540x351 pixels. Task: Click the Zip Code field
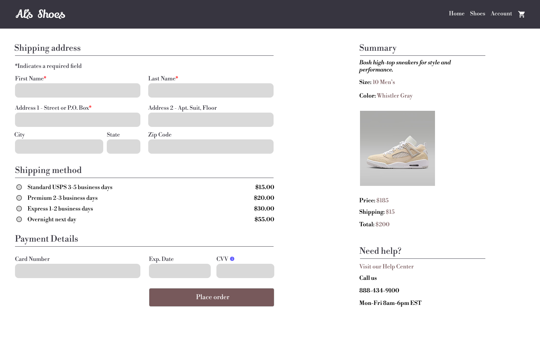point(211,146)
